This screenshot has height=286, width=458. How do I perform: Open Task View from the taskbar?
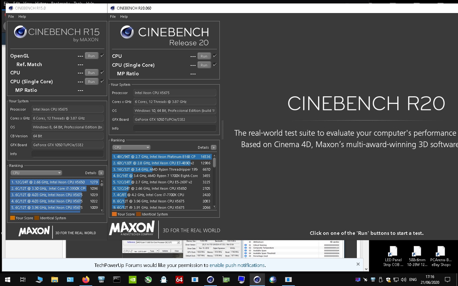click(23, 280)
